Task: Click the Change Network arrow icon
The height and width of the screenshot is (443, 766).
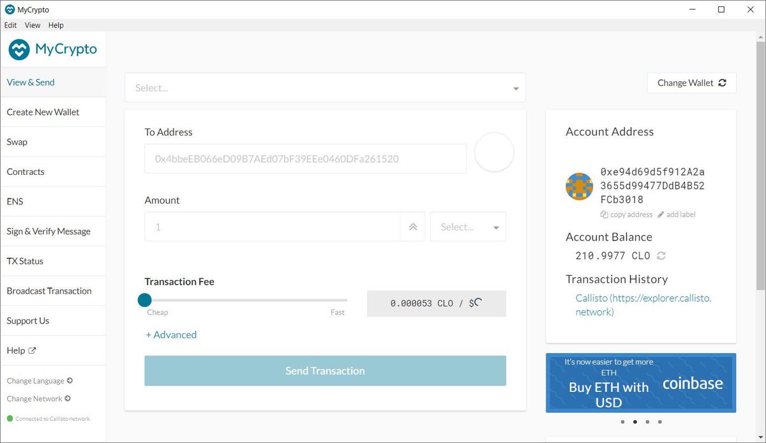Action: 68,398
